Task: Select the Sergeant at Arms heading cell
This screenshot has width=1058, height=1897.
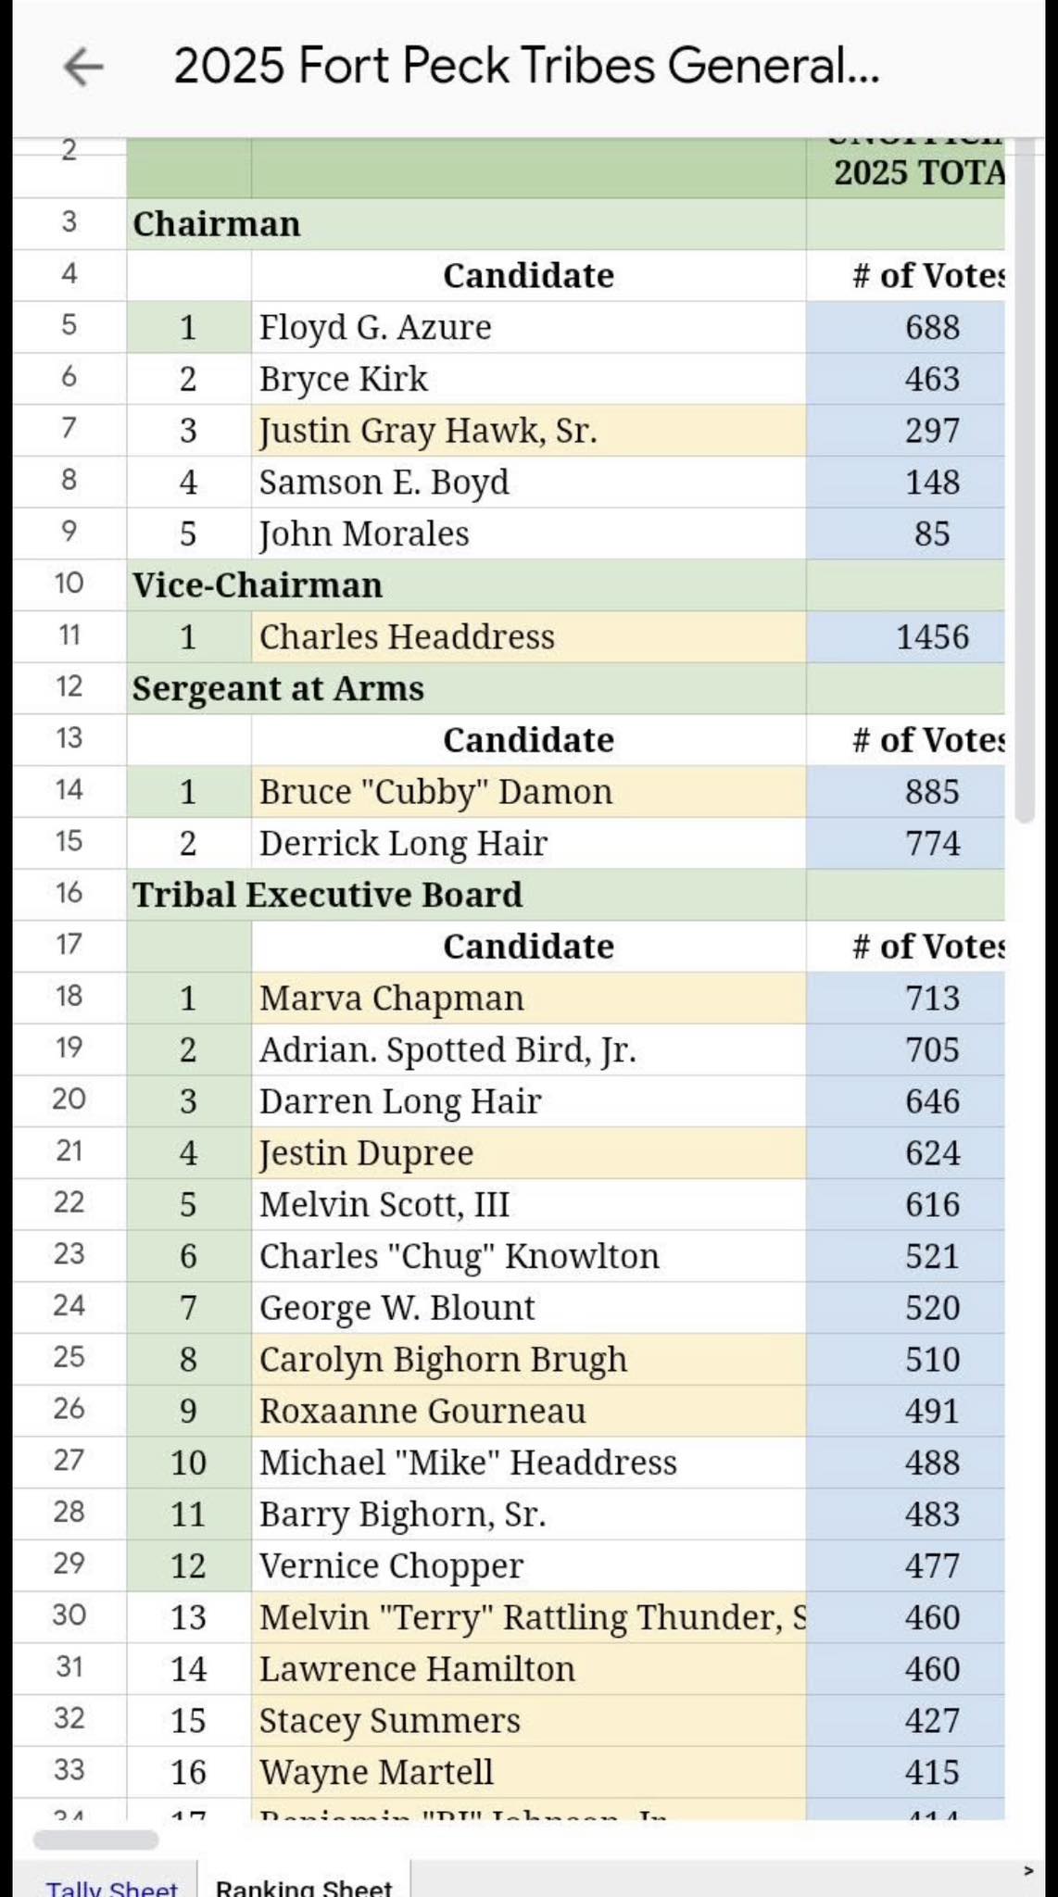Action: pyautogui.click(x=465, y=688)
